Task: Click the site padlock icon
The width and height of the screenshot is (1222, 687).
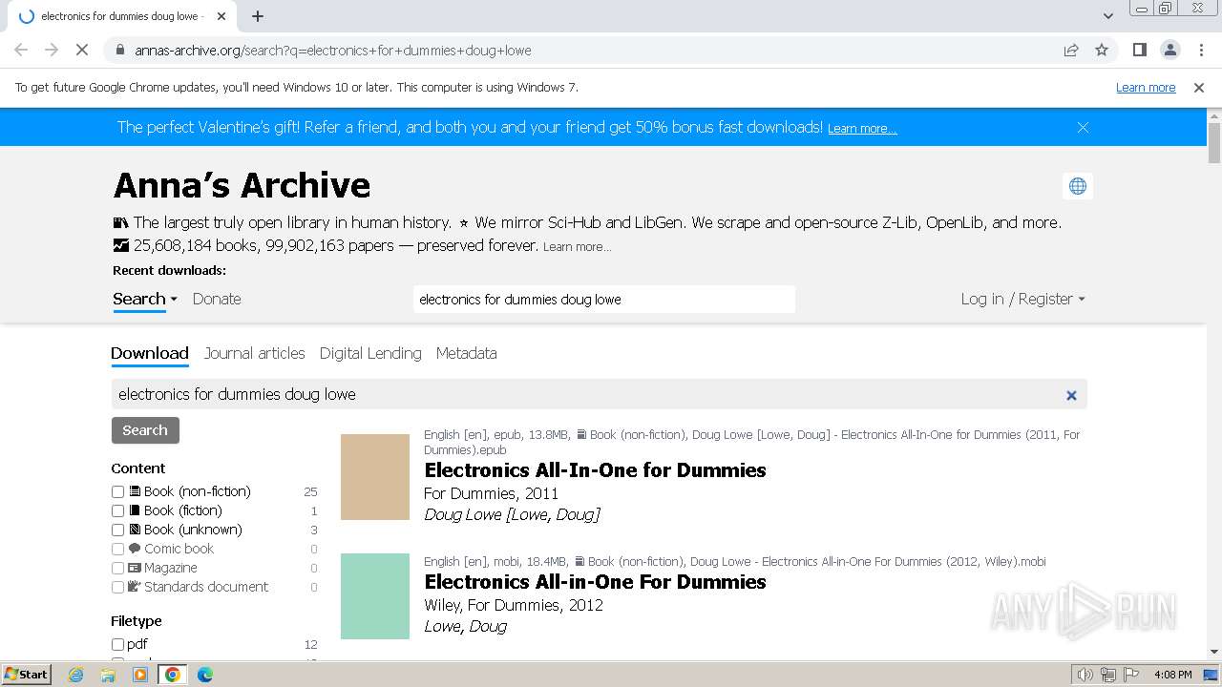Action: coord(119,50)
